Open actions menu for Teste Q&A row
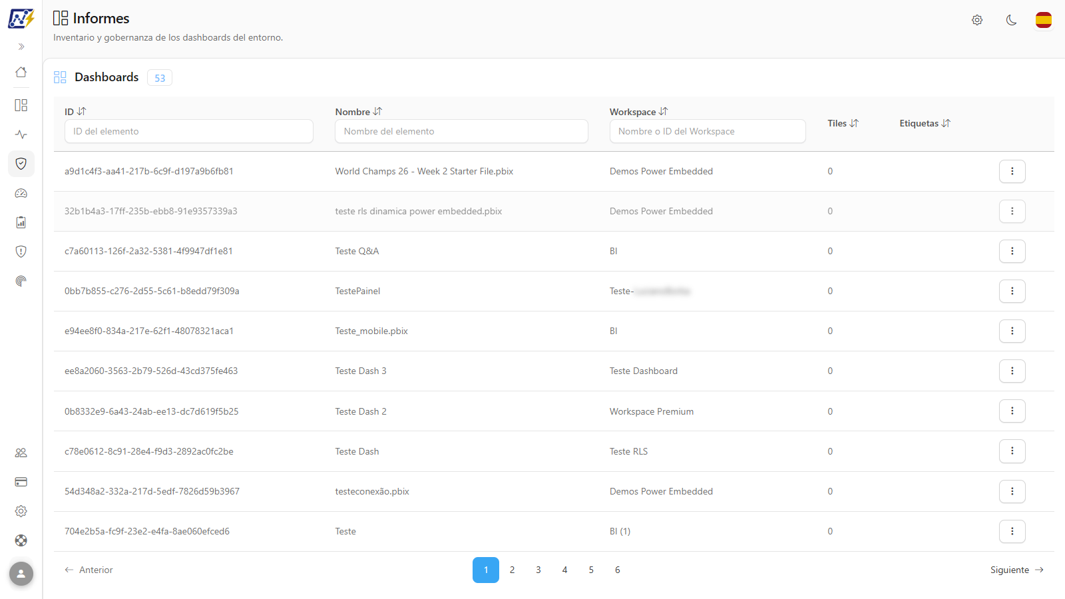 pos(1012,251)
